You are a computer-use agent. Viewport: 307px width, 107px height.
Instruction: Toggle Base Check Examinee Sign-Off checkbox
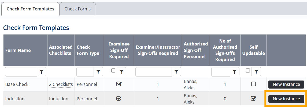tap(119, 84)
